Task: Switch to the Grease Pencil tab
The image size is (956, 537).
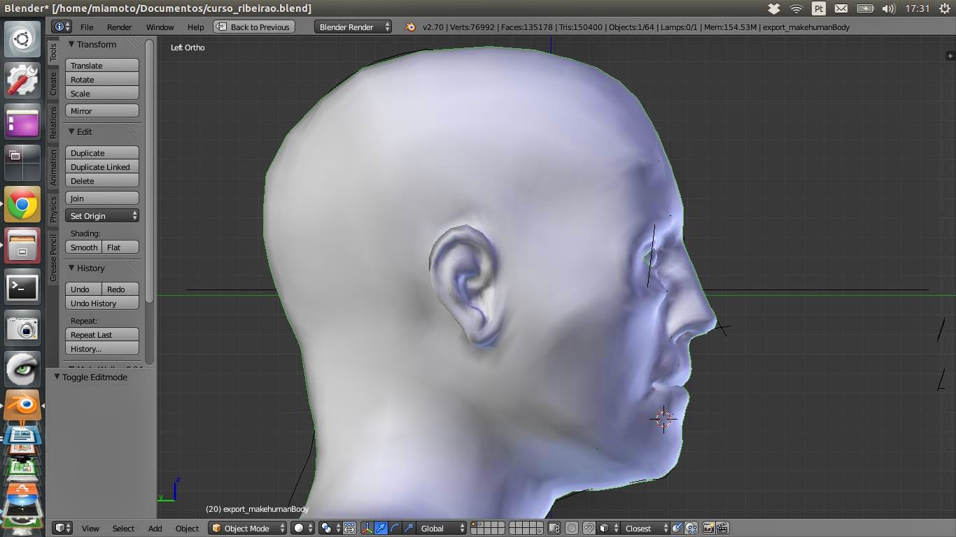Action: 53,257
